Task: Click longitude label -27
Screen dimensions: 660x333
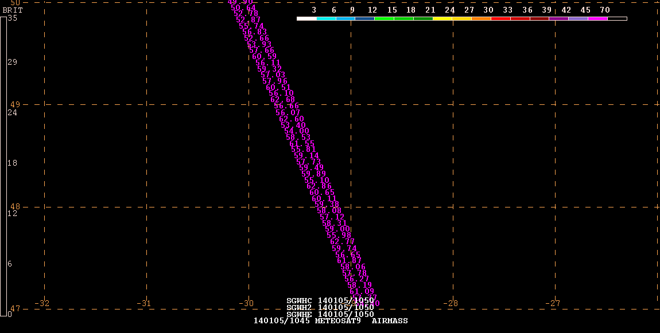Action: point(553,303)
